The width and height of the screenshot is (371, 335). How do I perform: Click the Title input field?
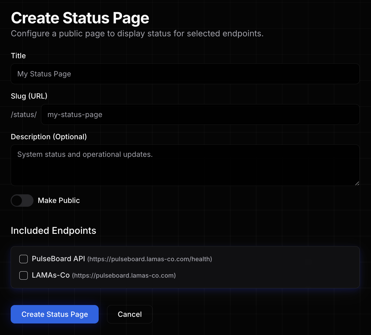pyautogui.click(x=185, y=74)
